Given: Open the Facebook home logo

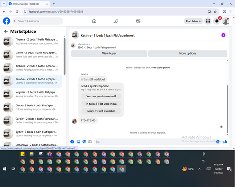Looking at the screenshot, I should coord(7,21).
